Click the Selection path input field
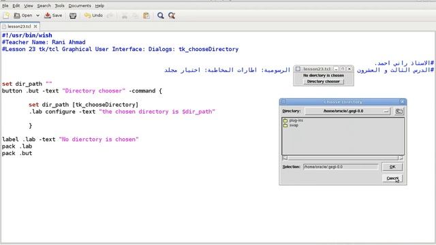This screenshot has height=245, width=436. click(x=341, y=167)
